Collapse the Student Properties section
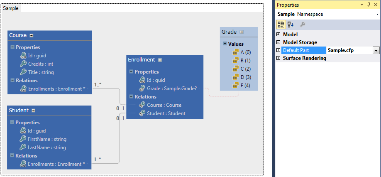The image size is (381, 177). (12, 123)
